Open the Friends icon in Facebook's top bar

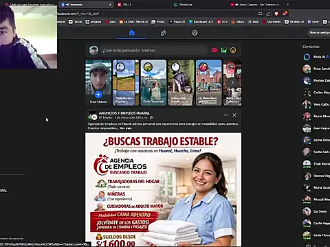pyautogui.click(x=164, y=33)
